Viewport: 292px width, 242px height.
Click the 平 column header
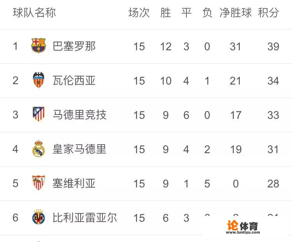tap(186, 12)
